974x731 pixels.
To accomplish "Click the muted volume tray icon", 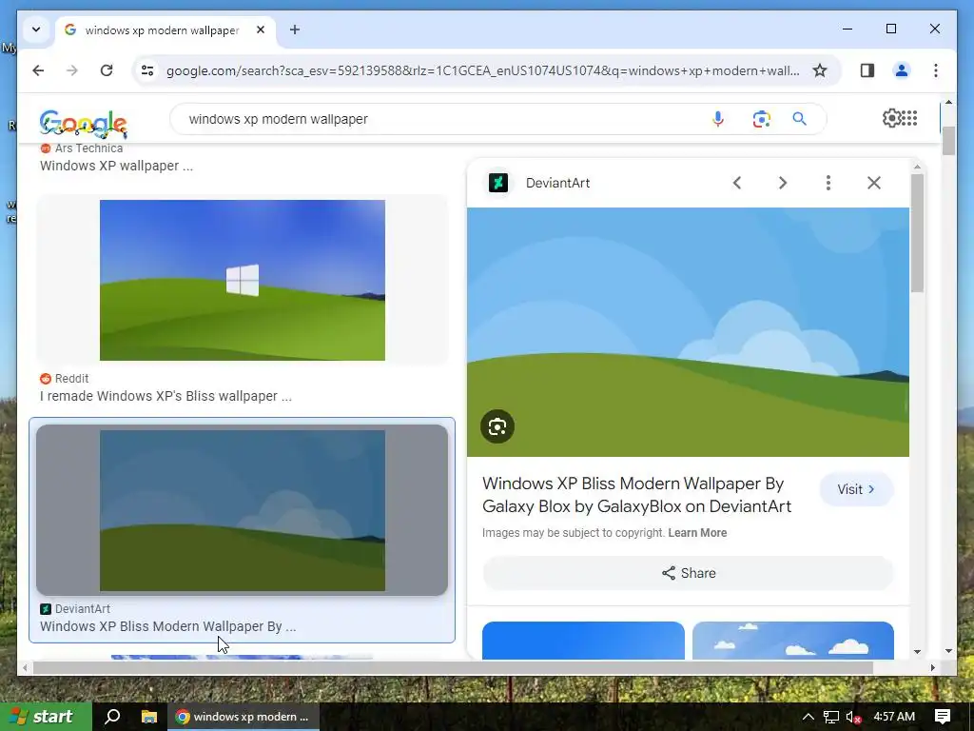I will click(853, 717).
